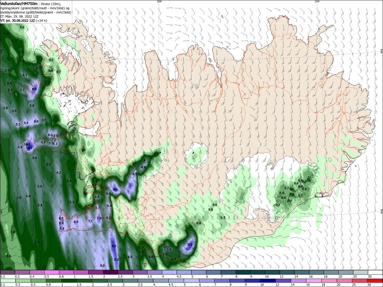This screenshot has height=287, width=383.
Task: Click the 20W longitude label at top
Action: 159,1
